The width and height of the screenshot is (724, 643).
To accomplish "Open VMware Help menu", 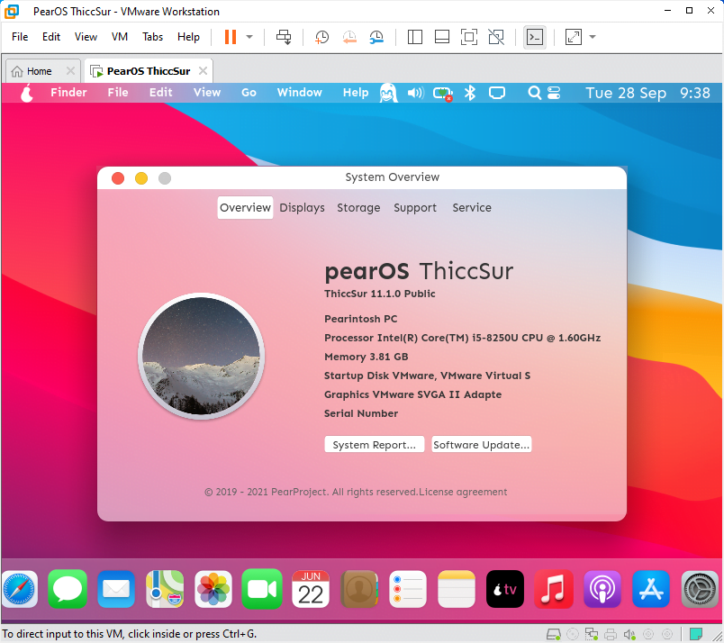I will tap(188, 37).
